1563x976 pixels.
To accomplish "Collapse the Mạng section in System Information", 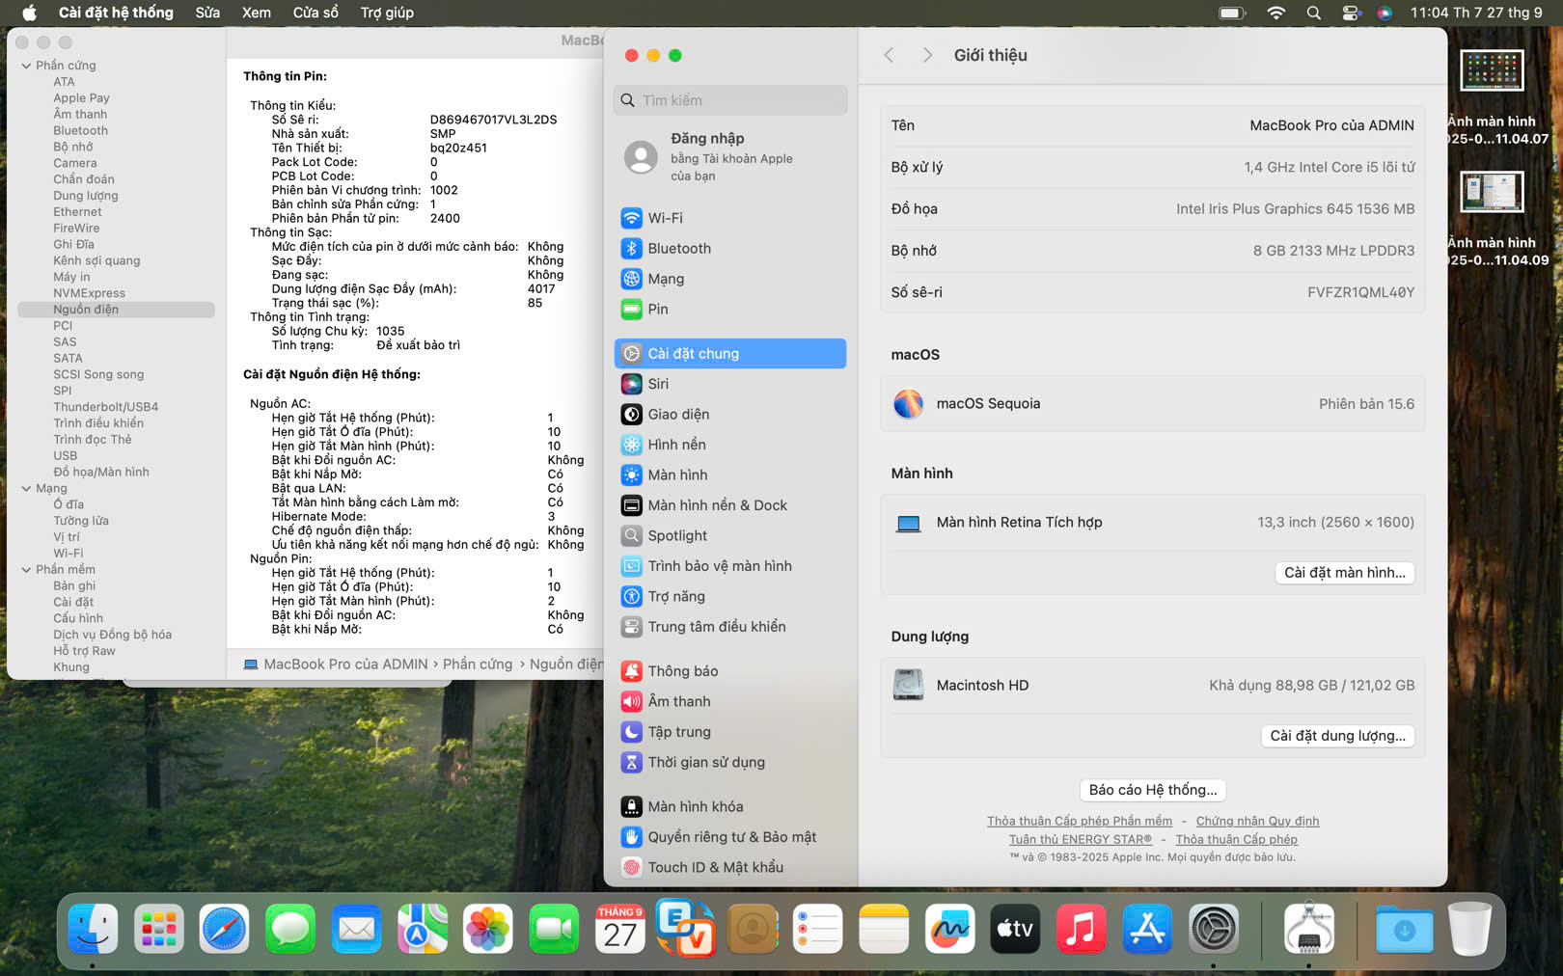I will click(26, 489).
